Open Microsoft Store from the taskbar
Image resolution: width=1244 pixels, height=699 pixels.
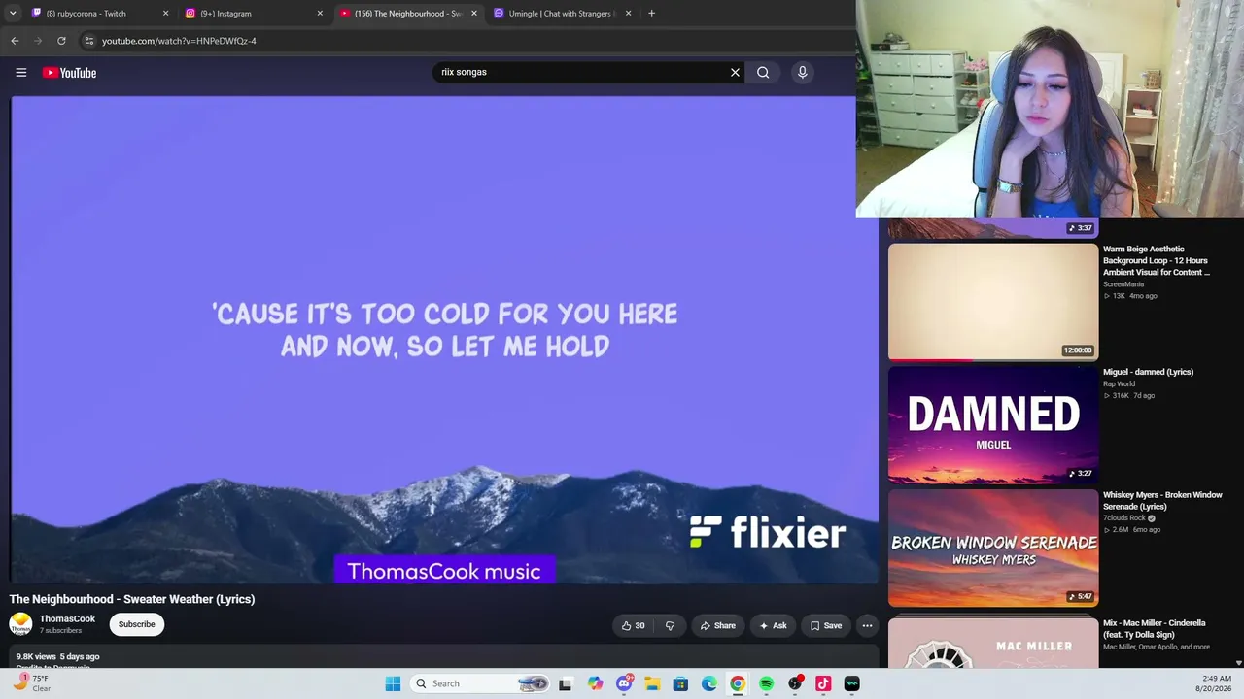(x=680, y=683)
